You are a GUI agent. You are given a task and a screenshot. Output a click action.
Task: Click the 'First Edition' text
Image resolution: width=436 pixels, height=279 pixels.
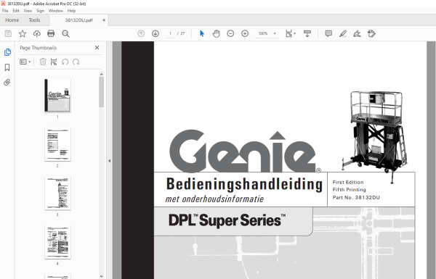pyautogui.click(x=348, y=182)
